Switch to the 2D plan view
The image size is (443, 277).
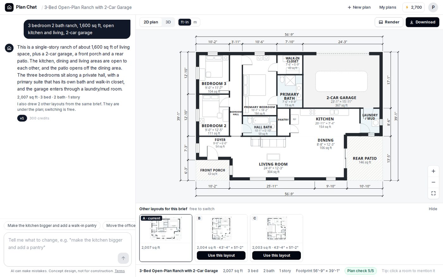click(x=151, y=22)
